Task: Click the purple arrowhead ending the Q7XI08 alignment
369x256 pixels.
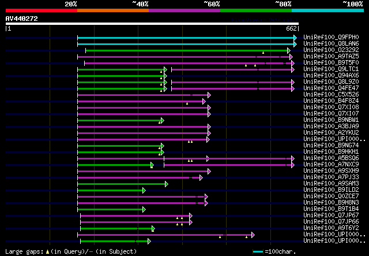Action: tap(209, 108)
